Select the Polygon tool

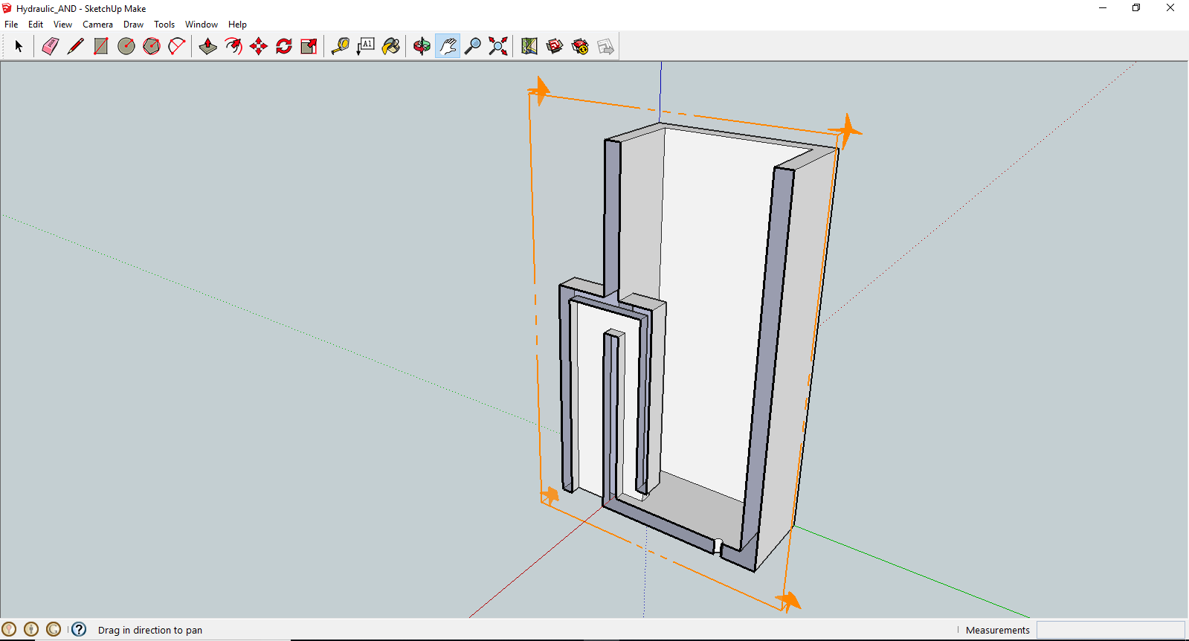tap(152, 46)
